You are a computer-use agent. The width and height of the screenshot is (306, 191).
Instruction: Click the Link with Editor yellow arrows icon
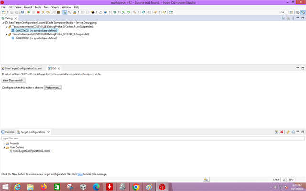tap(288, 132)
